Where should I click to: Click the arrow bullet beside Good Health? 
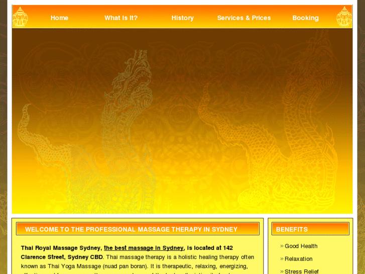282,246
